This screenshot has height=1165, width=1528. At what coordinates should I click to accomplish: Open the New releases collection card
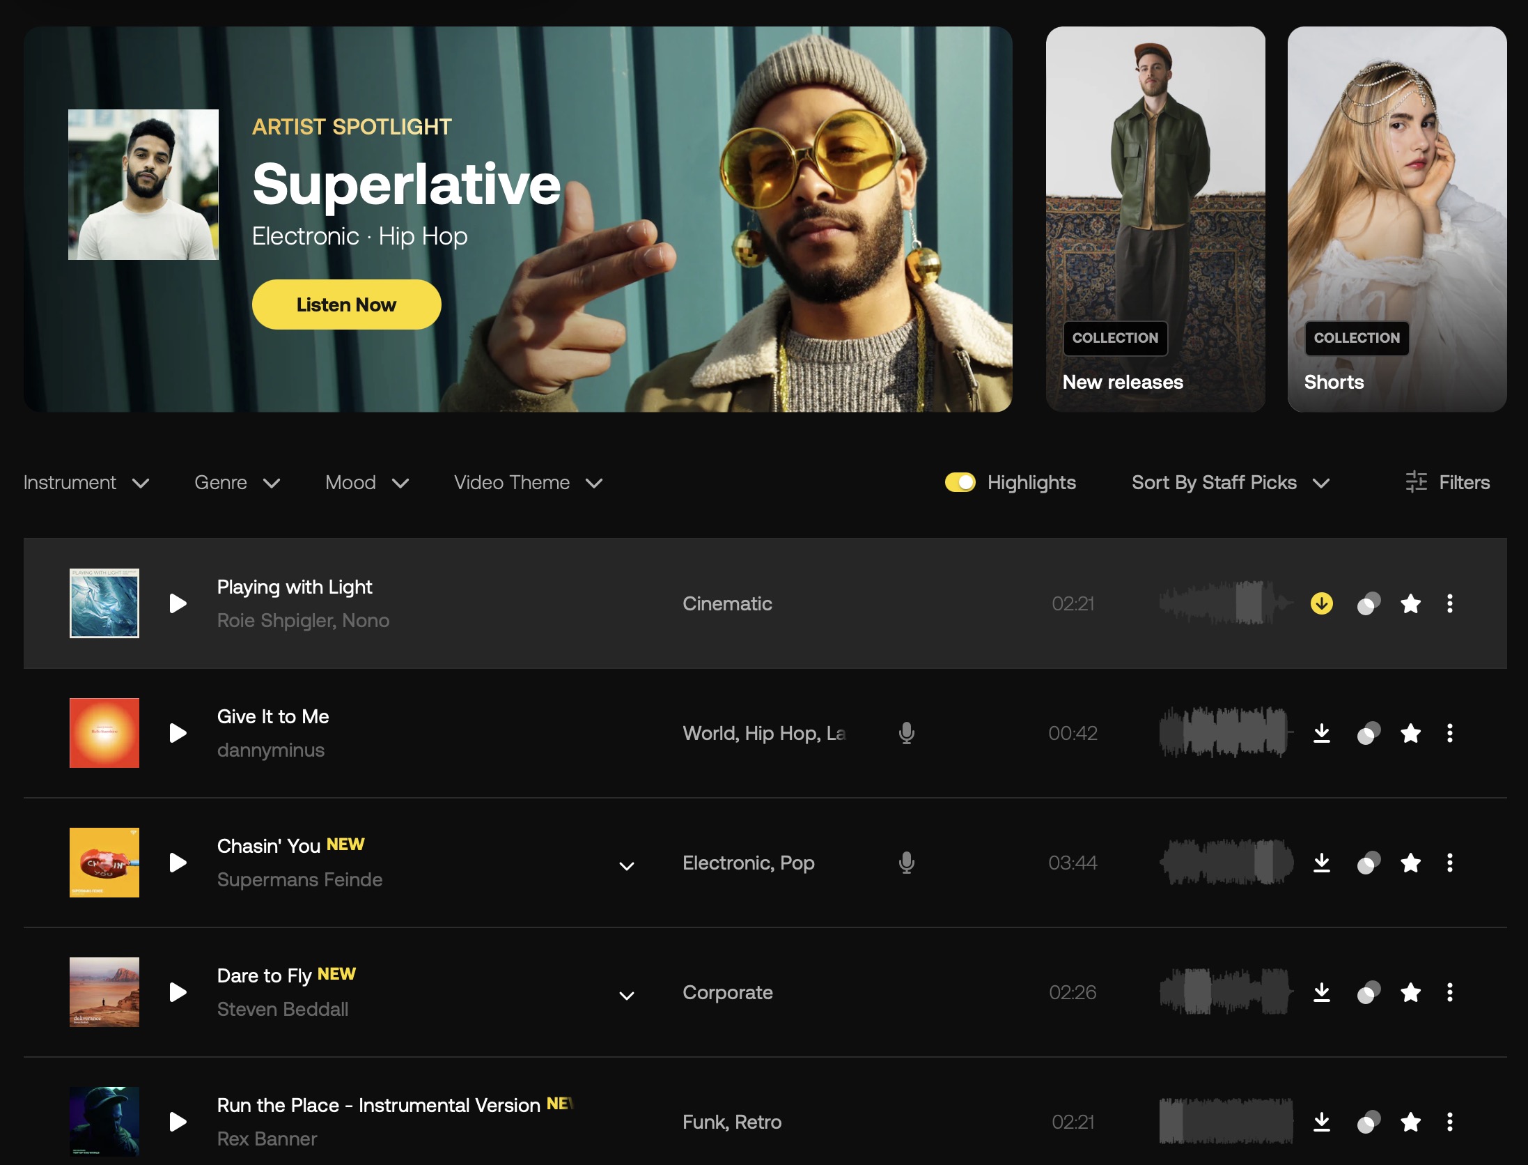[1155, 219]
